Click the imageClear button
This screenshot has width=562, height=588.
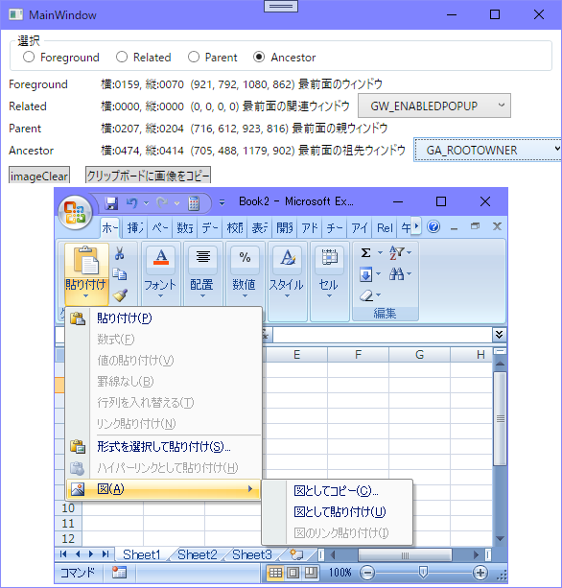[39, 176]
